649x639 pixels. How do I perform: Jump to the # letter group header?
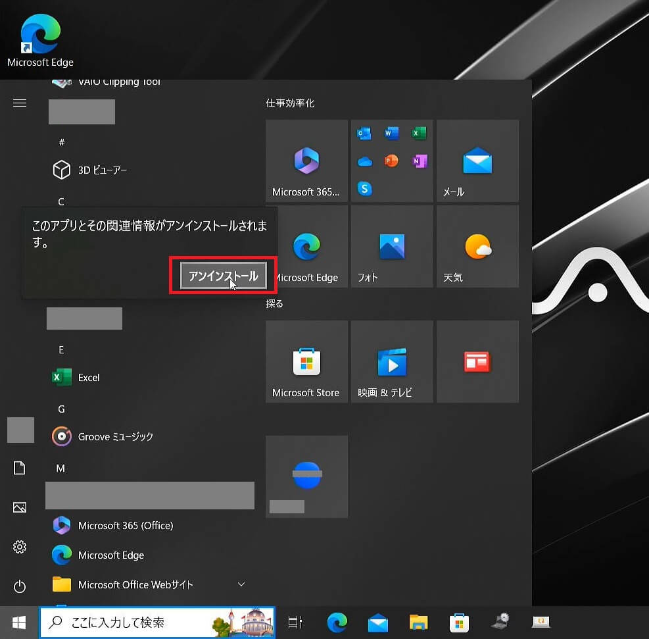tap(62, 142)
